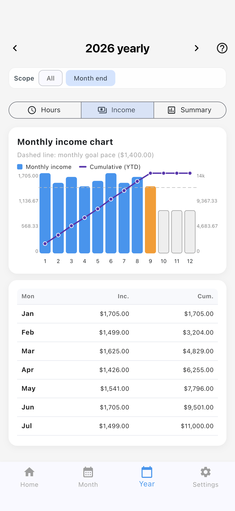Select the grey empty bar for month 10
235x511 pixels.
pyautogui.click(x=164, y=232)
